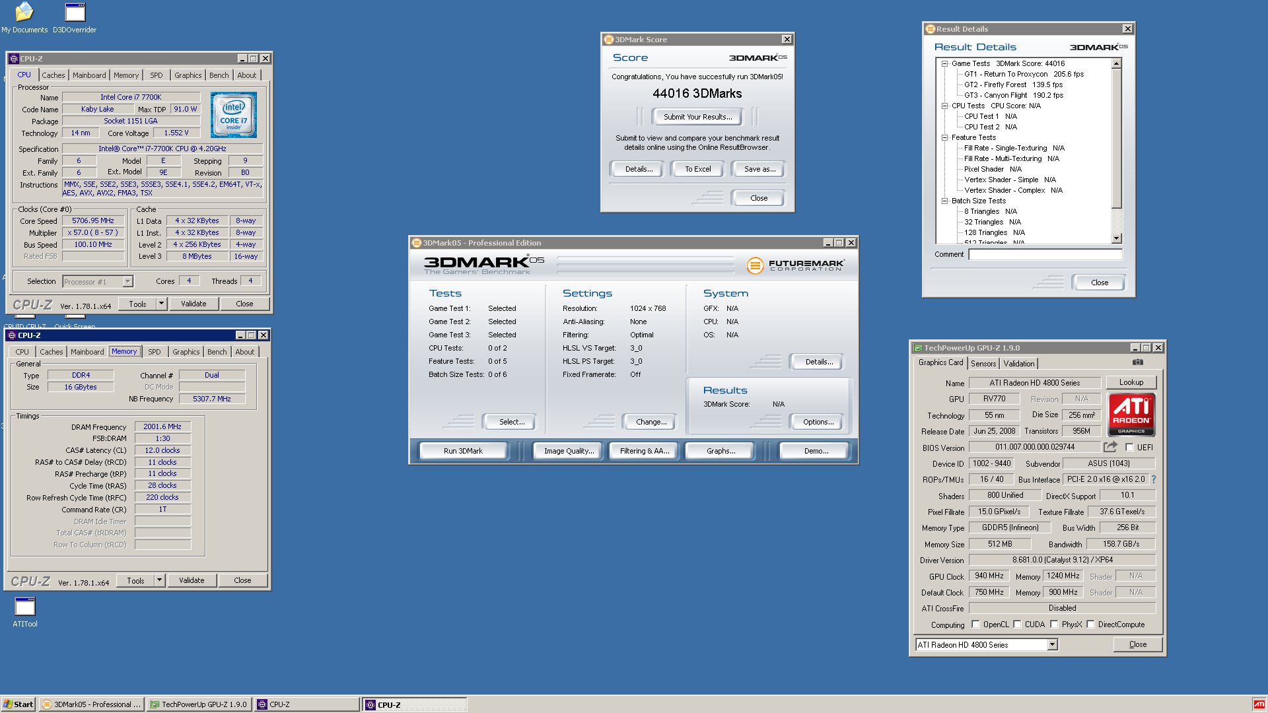Viewport: 1268px width, 713px height.
Task: Click the CPU-Z title bar icon of CPU tab window
Action: click(13, 59)
